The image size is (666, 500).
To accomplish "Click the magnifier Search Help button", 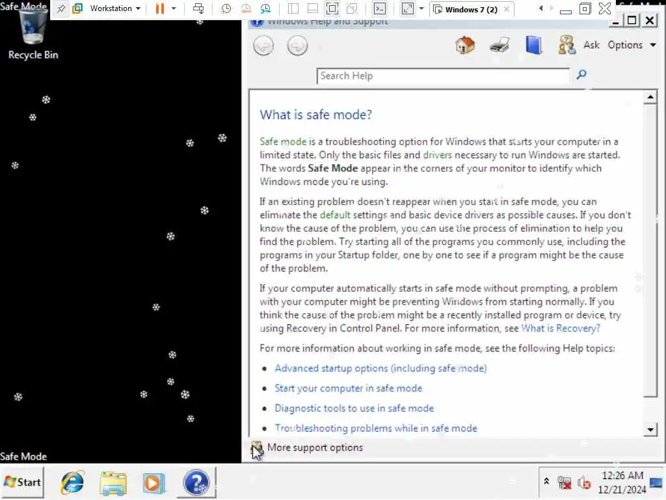I will tap(581, 75).
